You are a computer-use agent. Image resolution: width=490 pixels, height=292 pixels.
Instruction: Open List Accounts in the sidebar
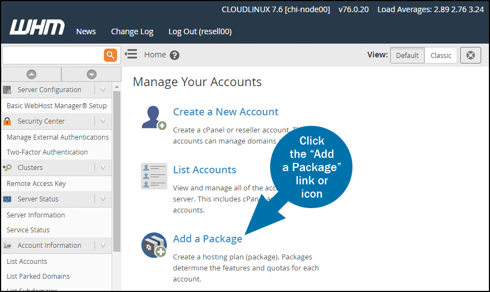pyautogui.click(x=27, y=262)
